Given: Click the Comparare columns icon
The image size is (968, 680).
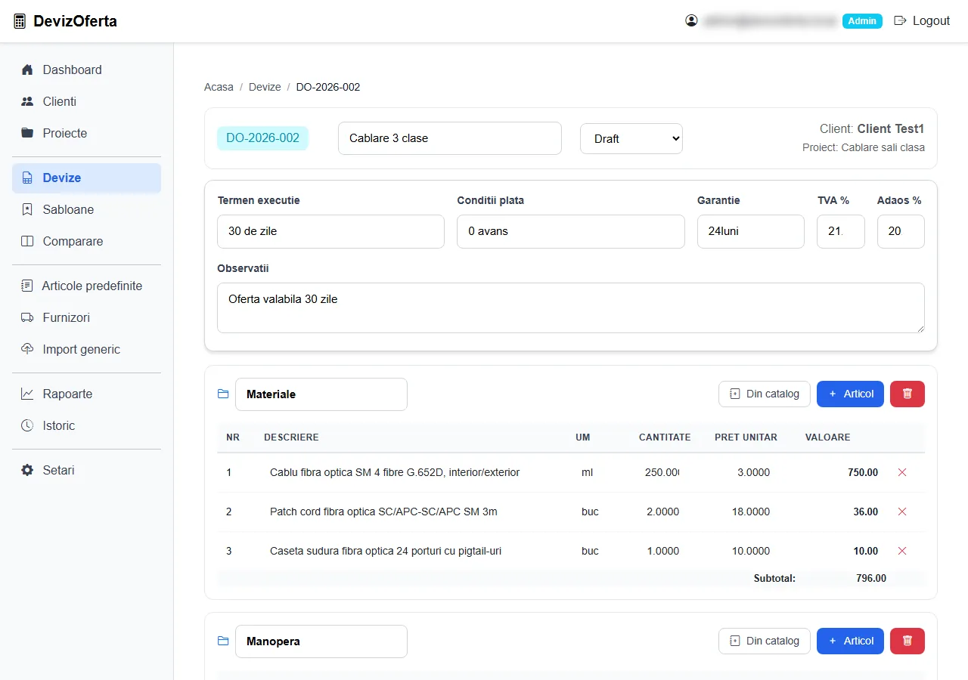Looking at the screenshot, I should [x=27, y=241].
